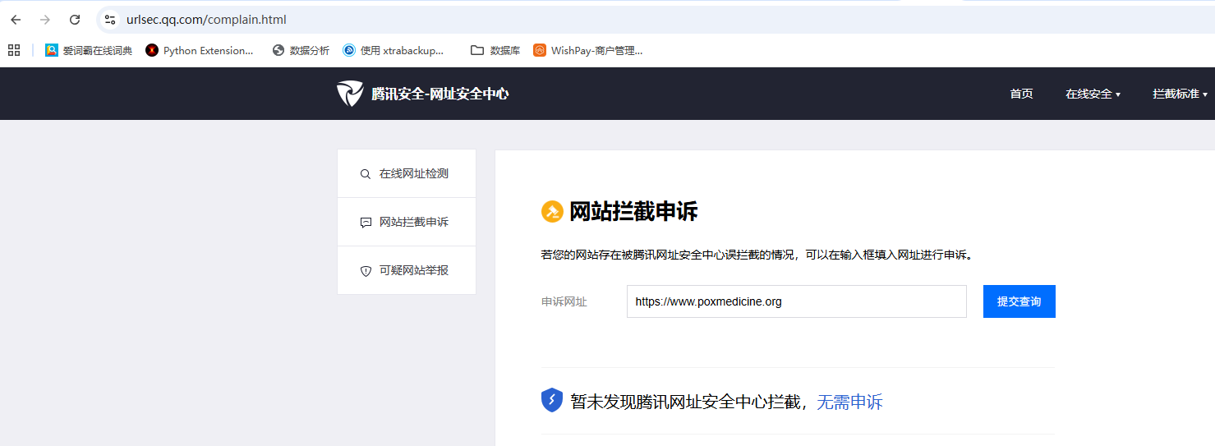Click the Tencent Security shield logo
1215x446 pixels.
pyautogui.click(x=350, y=94)
